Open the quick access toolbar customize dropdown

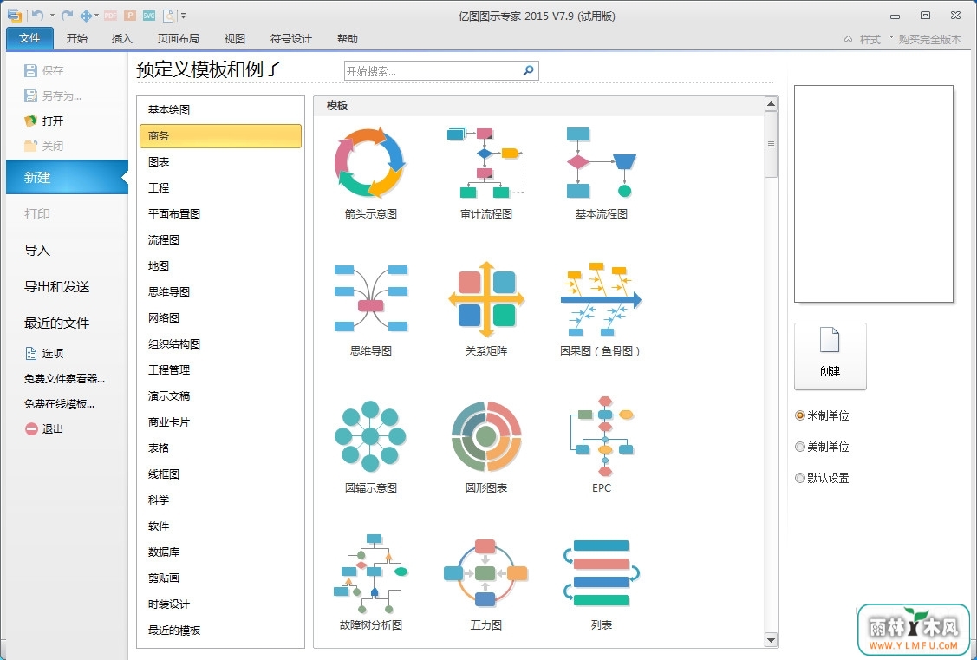tap(183, 16)
